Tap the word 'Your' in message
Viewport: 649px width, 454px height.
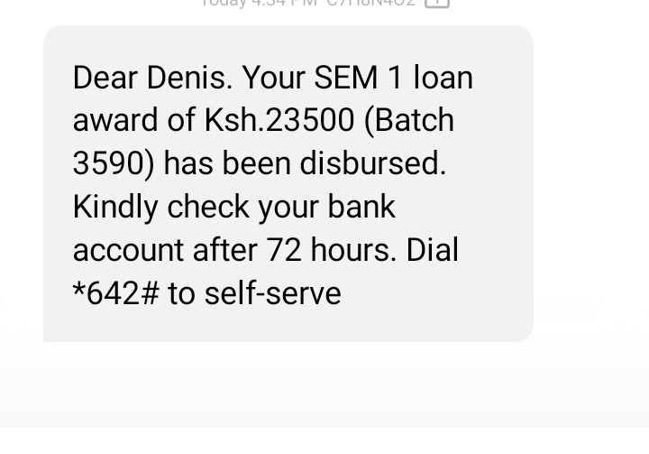[x=273, y=78]
